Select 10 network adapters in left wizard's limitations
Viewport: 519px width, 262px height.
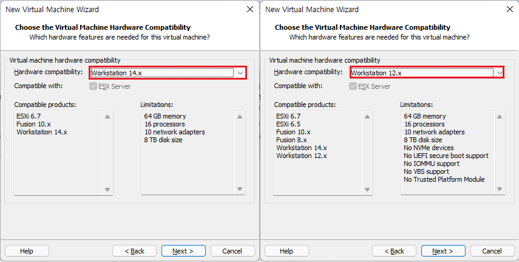tap(174, 132)
